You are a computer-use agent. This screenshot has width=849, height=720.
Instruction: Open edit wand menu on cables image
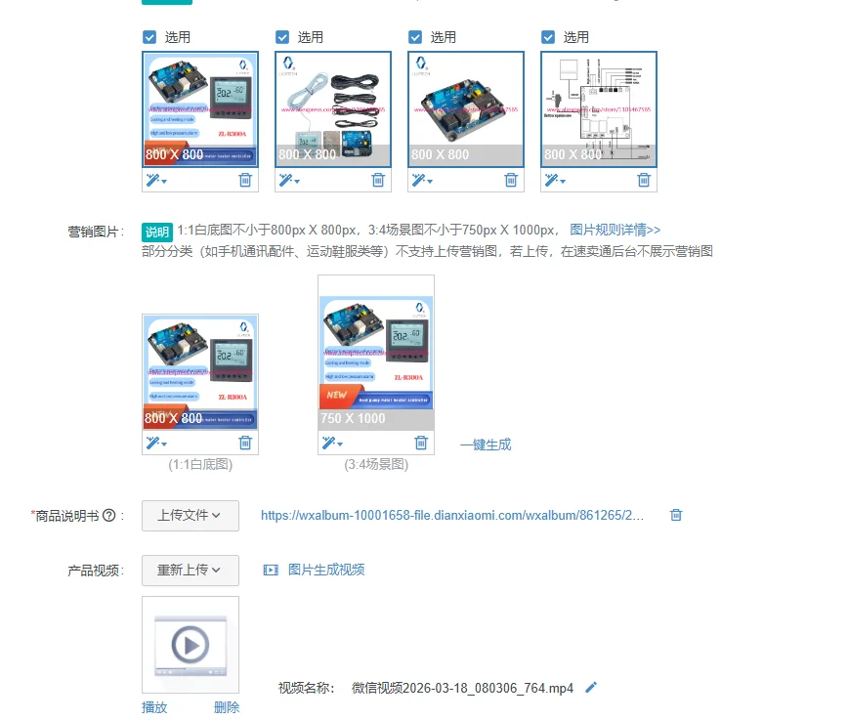click(289, 180)
